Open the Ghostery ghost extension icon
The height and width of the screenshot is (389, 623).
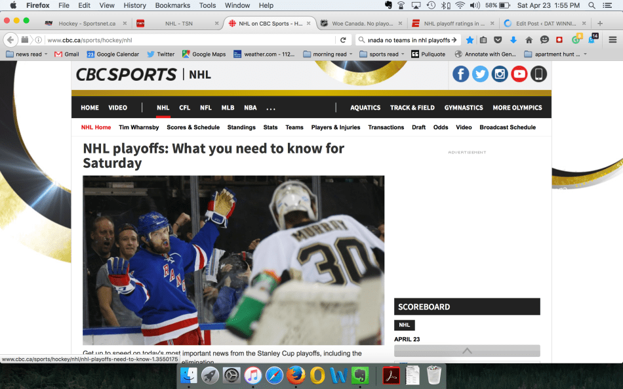(591, 39)
